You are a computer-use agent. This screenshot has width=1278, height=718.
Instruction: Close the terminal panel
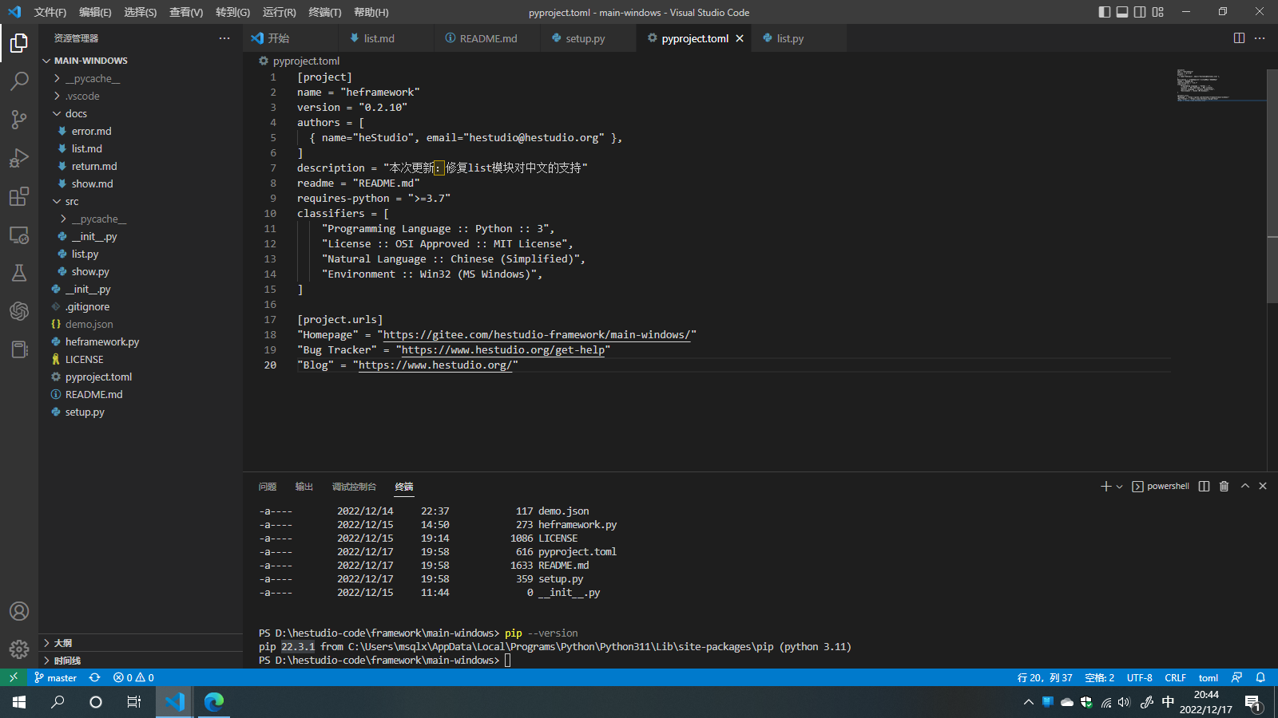tap(1263, 486)
